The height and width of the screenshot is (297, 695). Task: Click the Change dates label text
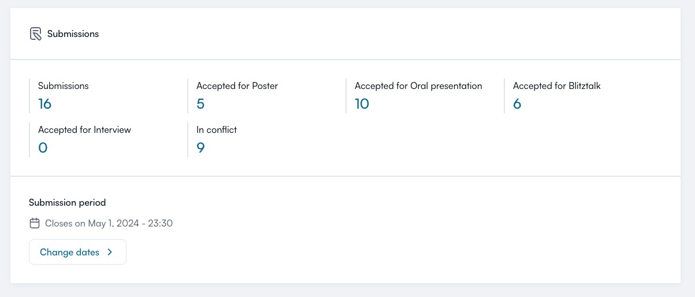coord(69,253)
